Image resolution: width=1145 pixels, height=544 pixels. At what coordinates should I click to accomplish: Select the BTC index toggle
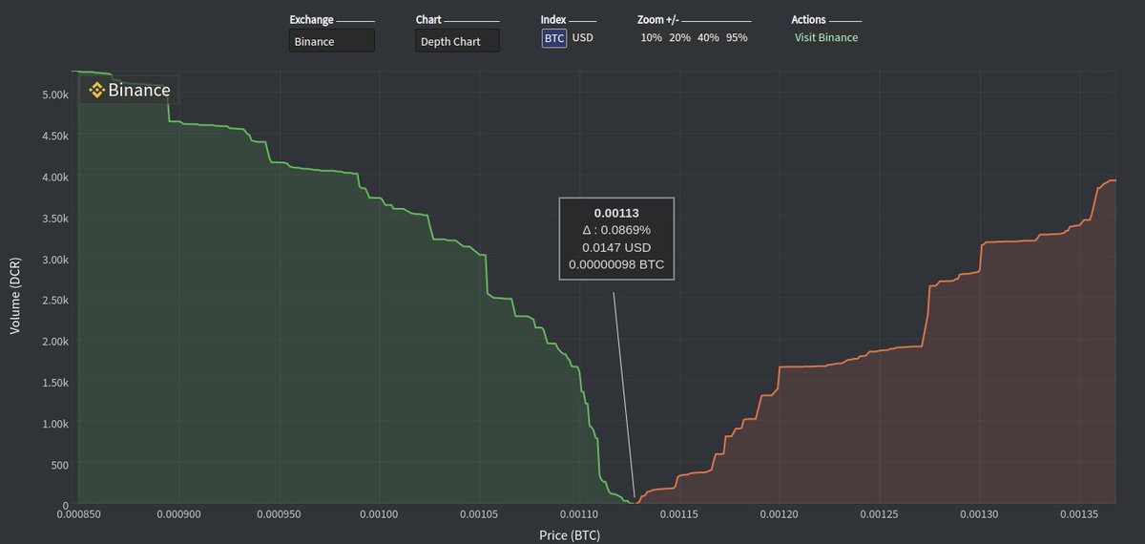point(554,38)
